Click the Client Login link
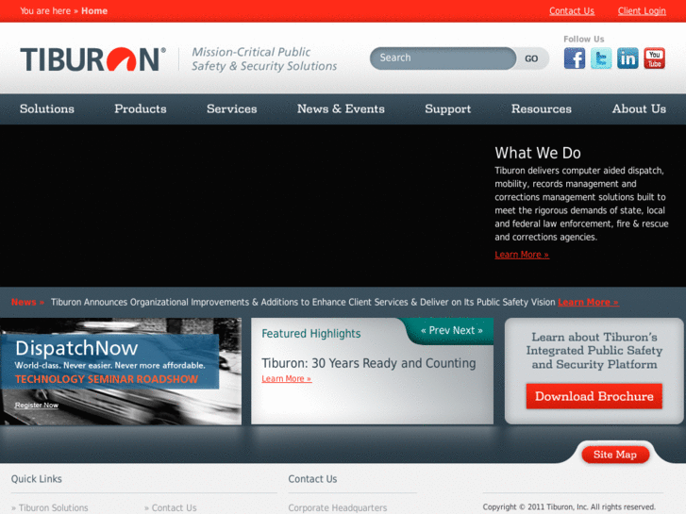This screenshot has width=686, height=514. [642, 11]
